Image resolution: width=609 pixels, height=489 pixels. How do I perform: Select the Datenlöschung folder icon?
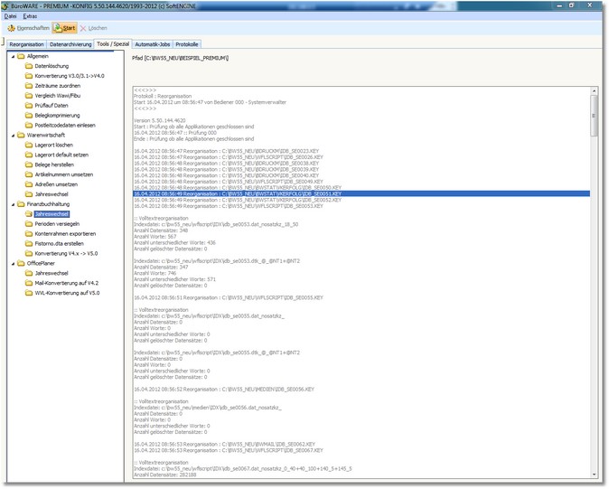click(x=27, y=66)
